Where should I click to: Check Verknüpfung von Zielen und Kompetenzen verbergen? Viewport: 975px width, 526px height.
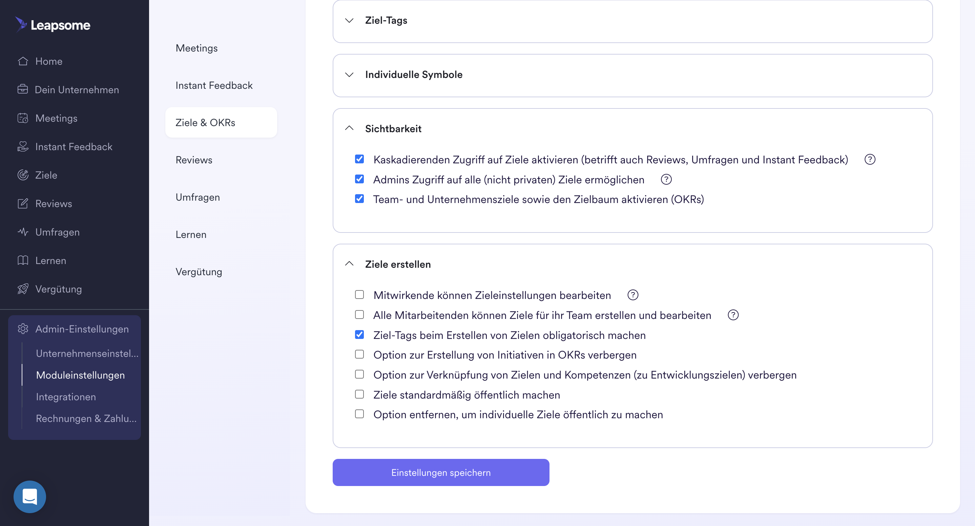pos(359,375)
